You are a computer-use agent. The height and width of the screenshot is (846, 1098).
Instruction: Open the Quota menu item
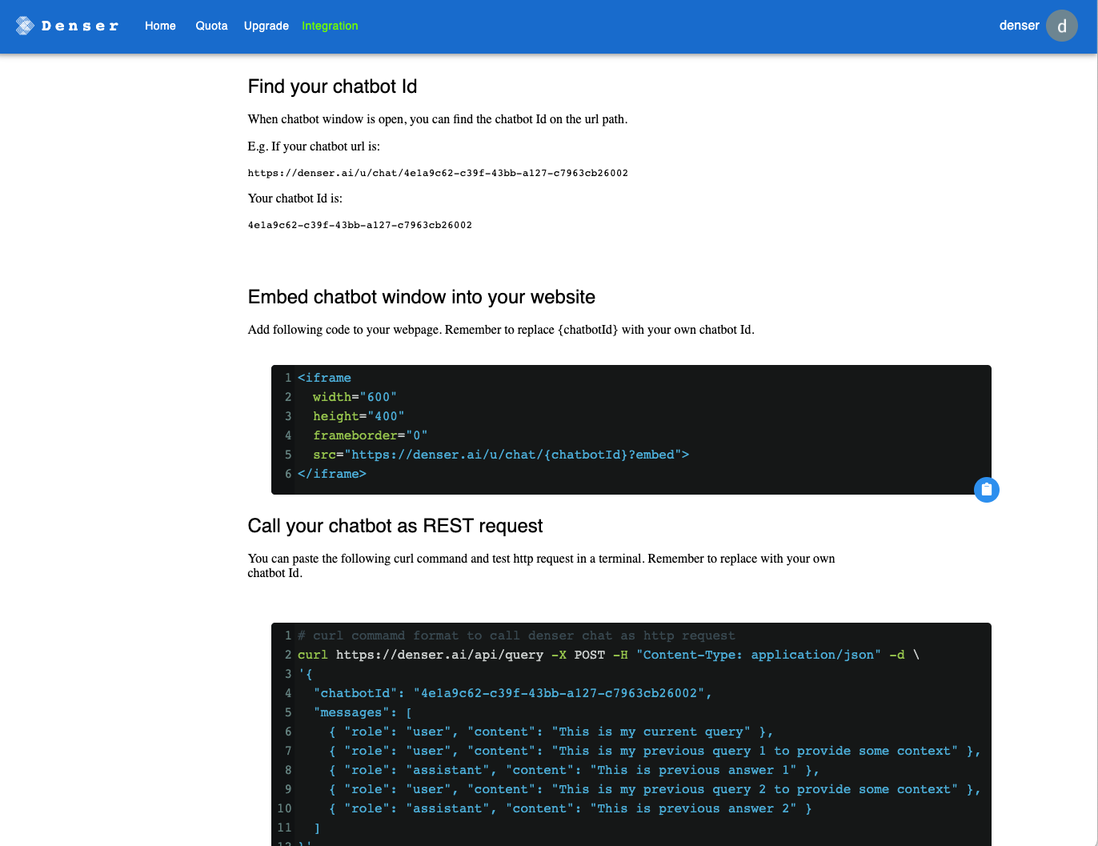coord(211,26)
